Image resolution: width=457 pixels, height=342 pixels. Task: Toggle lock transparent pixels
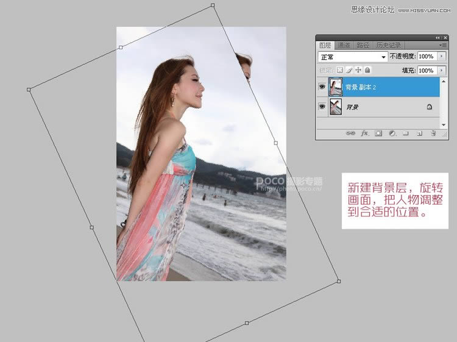coord(340,70)
